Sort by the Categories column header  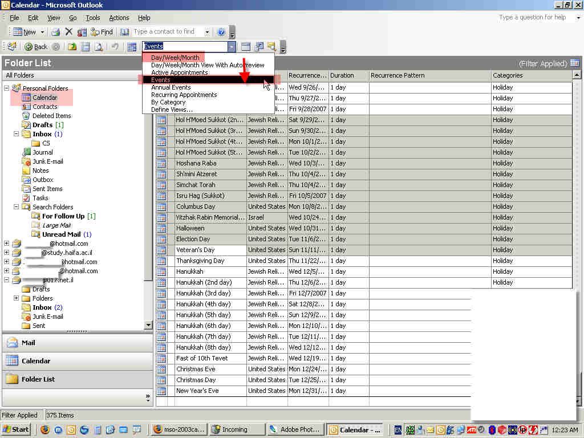tap(532, 76)
